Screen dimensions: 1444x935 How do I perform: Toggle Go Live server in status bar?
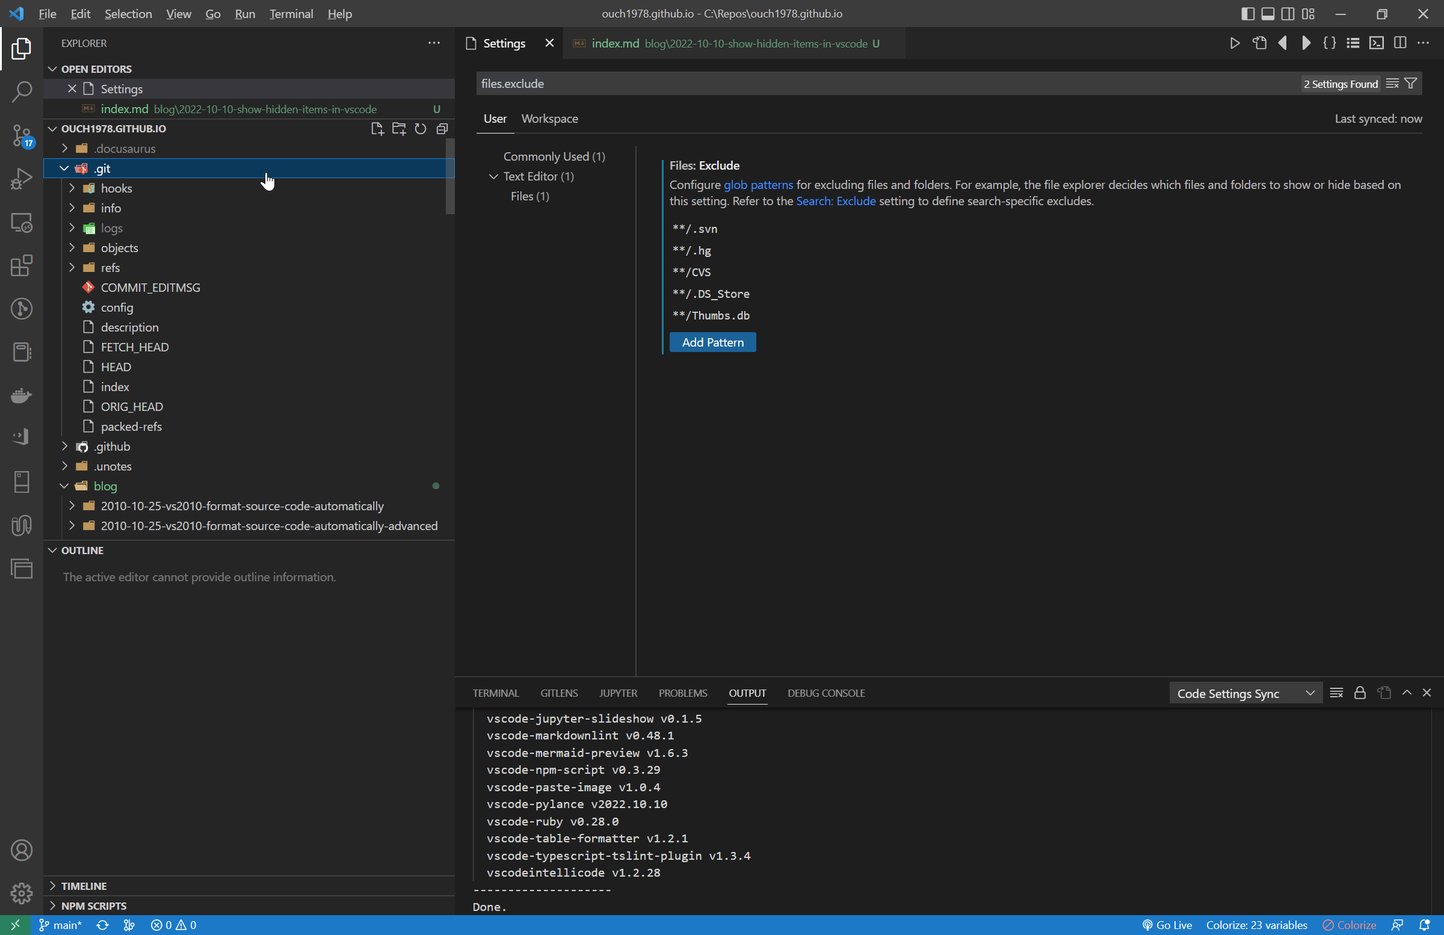pos(1167,925)
